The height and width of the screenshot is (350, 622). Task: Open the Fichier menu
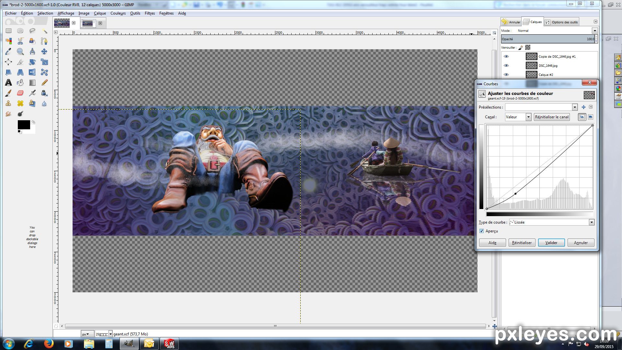pos(11,13)
